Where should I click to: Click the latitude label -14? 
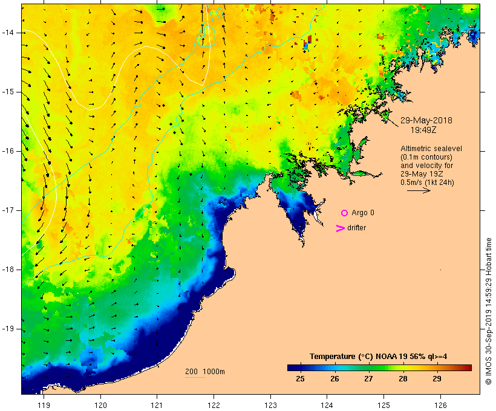(8, 33)
